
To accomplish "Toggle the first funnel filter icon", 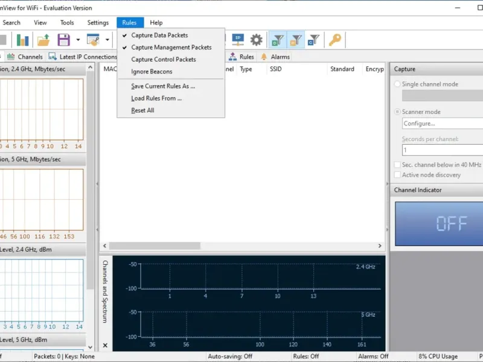I will click(278, 40).
